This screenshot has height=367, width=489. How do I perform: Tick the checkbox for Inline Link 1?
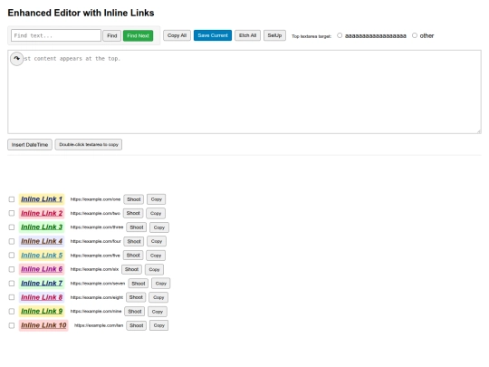click(12, 199)
